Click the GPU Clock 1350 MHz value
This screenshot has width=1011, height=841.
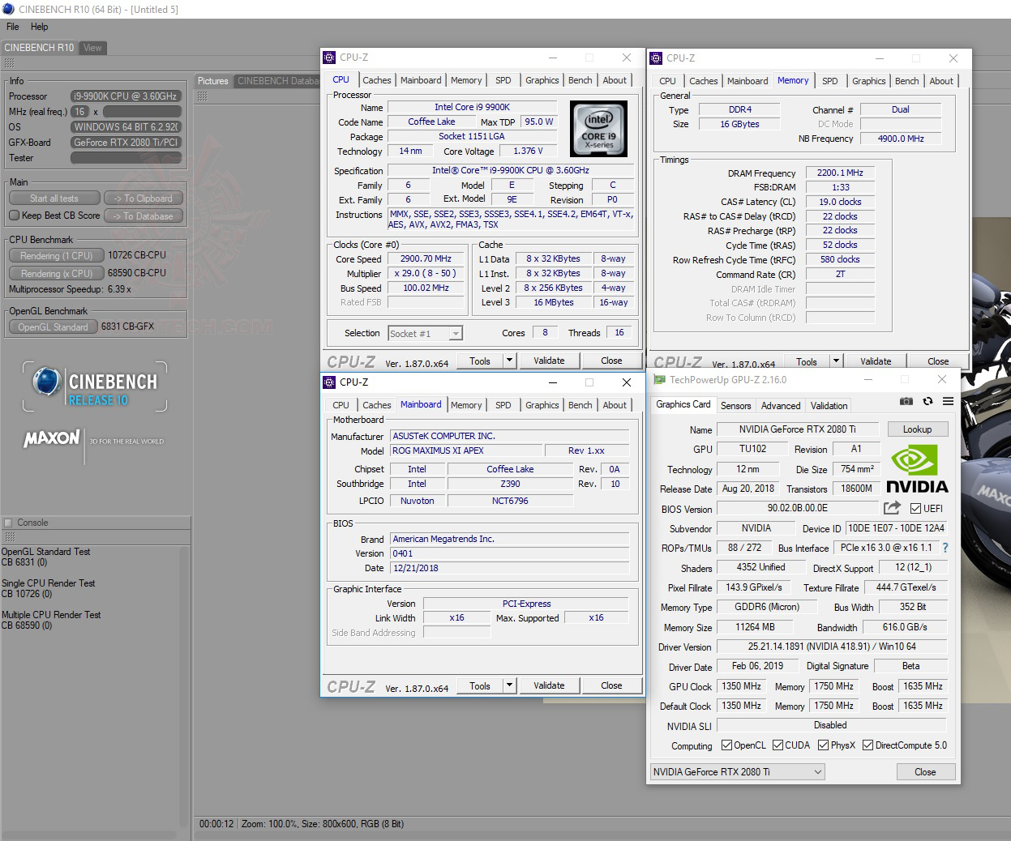pos(741,686)
